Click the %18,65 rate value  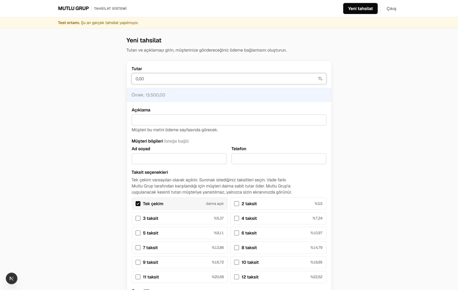pyautogui.click(x=316, y=262)
